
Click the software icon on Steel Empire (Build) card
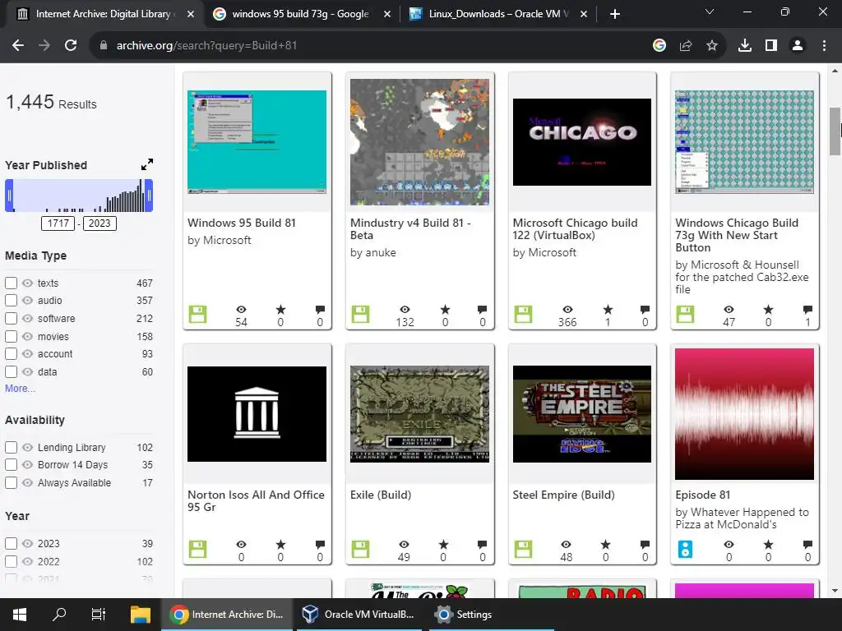coord(523,550)
